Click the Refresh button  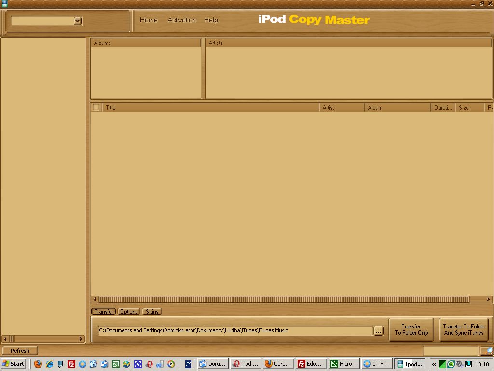20,351
